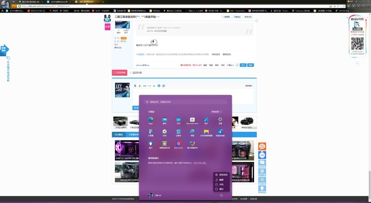
Task: Open emoji smiley icon in reply editor
Action: 159,86
